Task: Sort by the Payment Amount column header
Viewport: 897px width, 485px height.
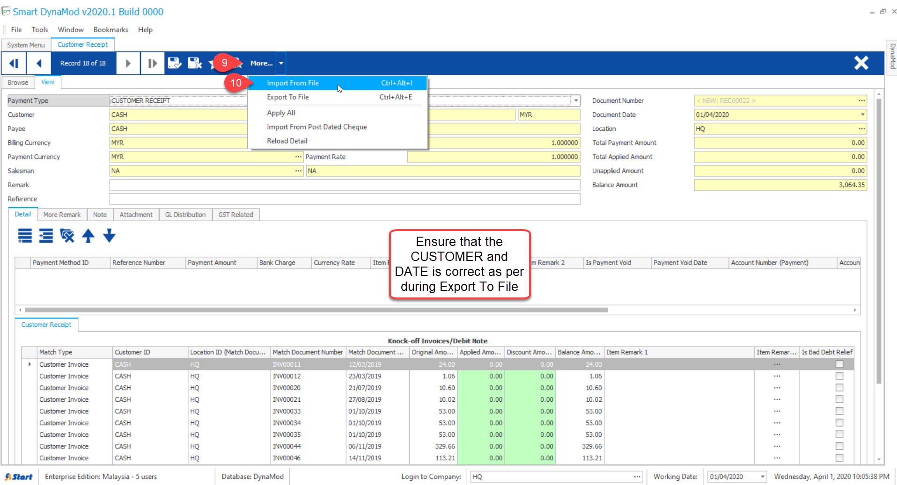Action: 221,263
